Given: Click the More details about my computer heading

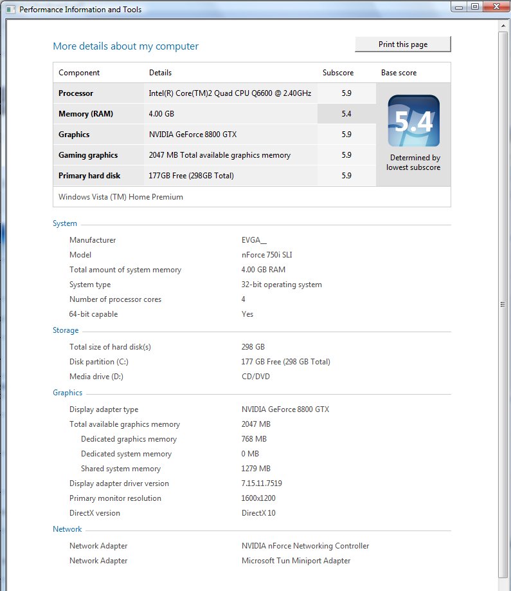Looking at the screenshot, I should (125, 46).
